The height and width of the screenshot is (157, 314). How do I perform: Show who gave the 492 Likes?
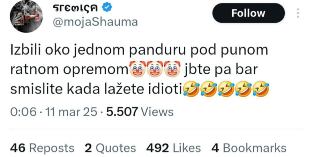coord(173,148)
